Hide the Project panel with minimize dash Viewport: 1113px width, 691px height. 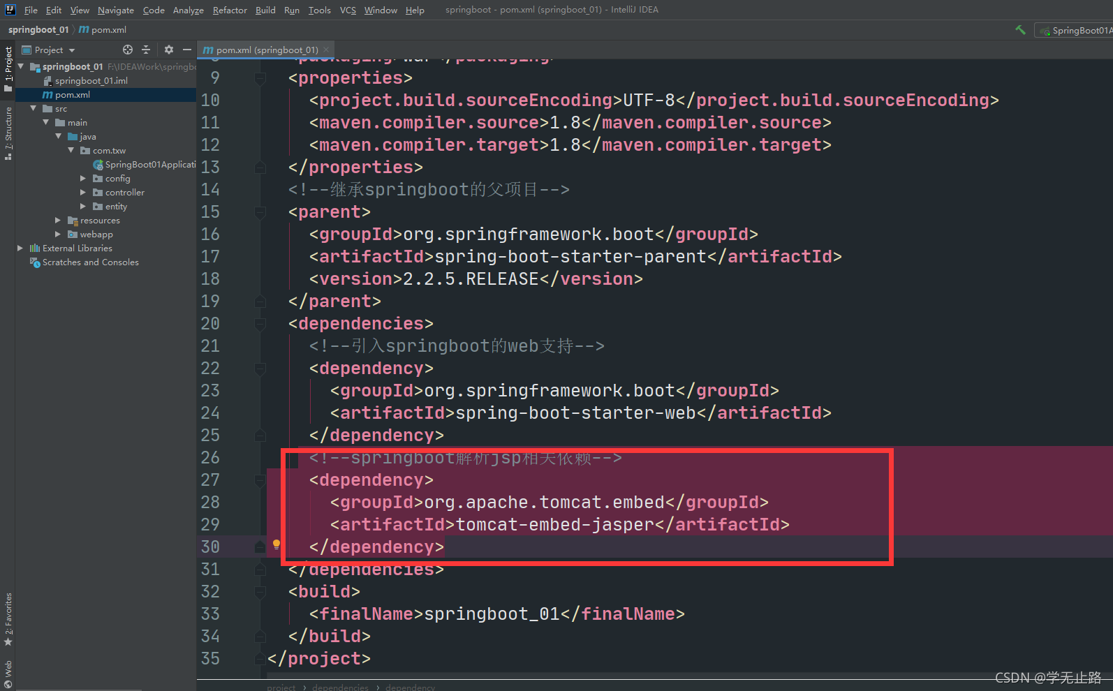[x=186, y=50]
